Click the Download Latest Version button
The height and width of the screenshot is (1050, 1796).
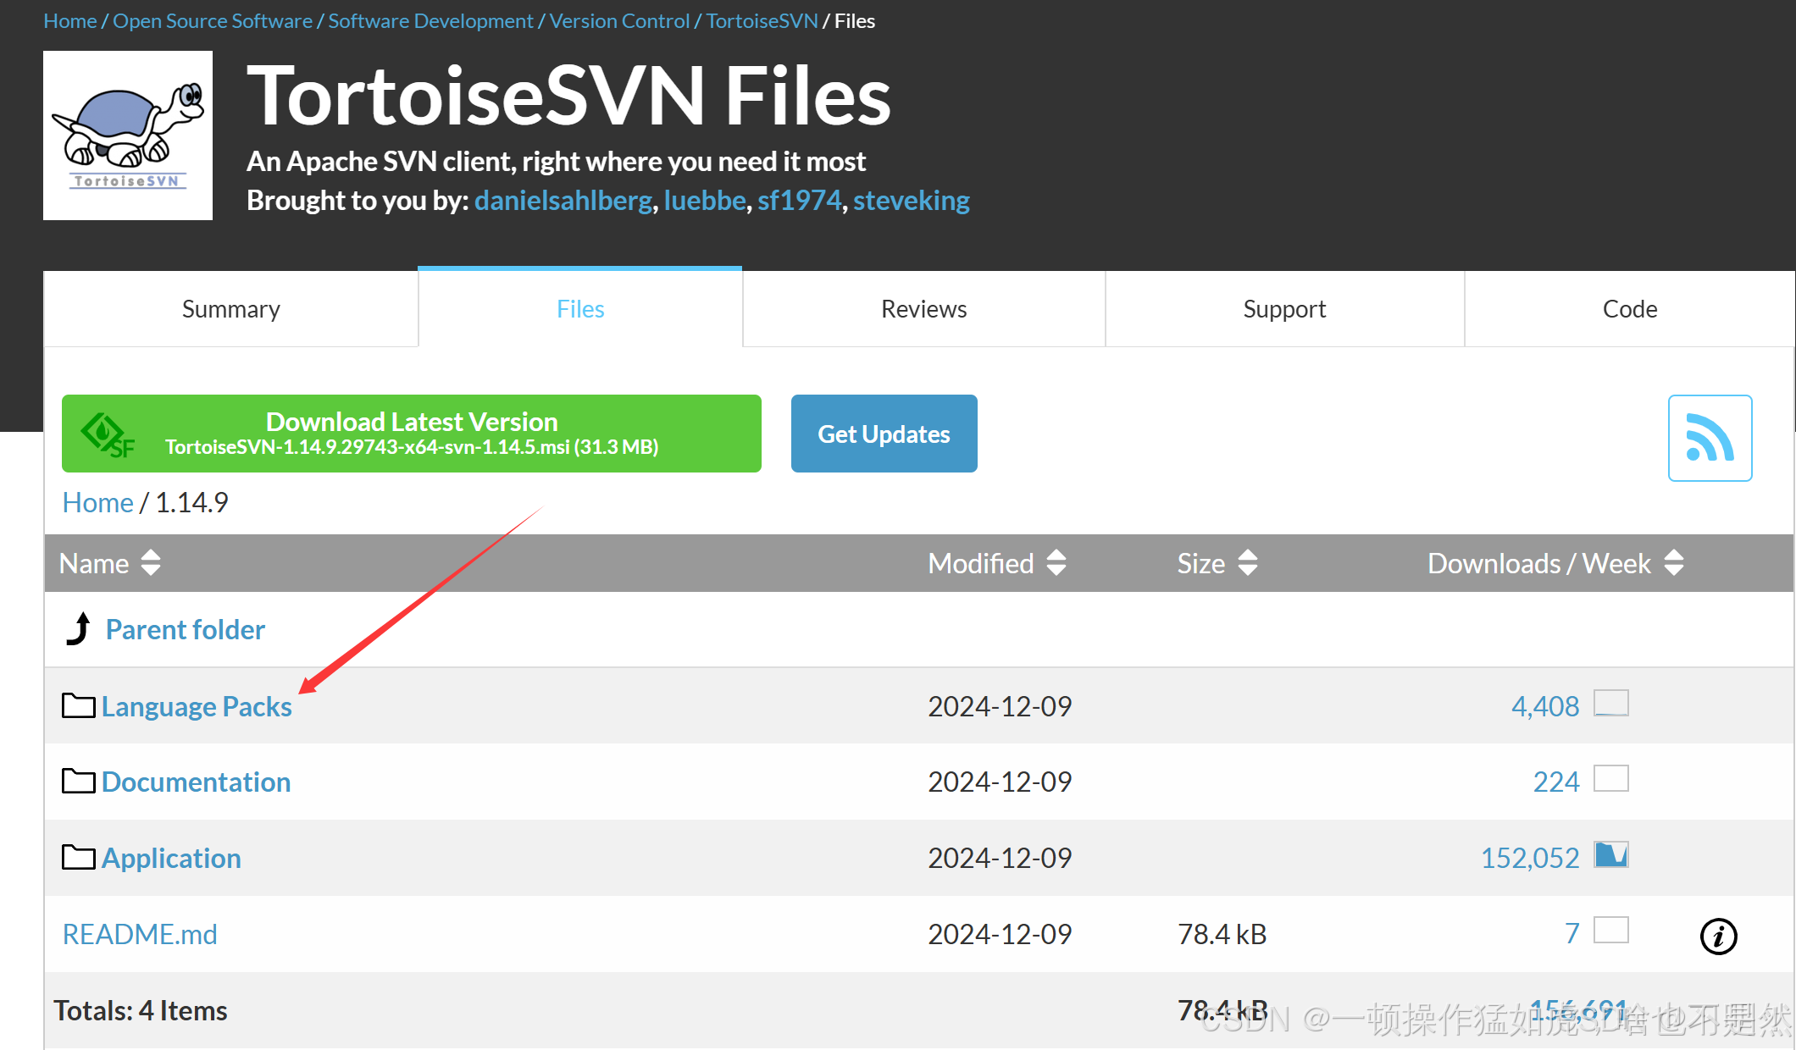tap(412, 433)
